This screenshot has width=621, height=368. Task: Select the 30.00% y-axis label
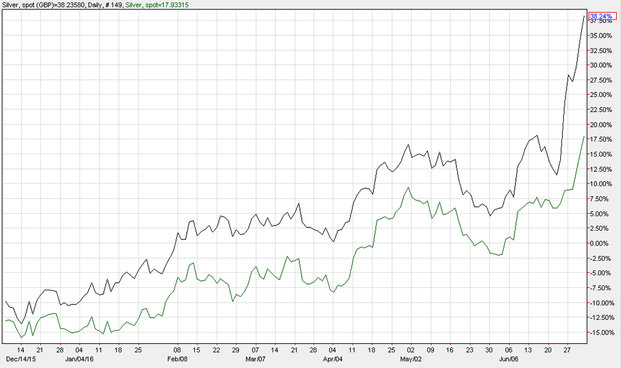point(601,65)
